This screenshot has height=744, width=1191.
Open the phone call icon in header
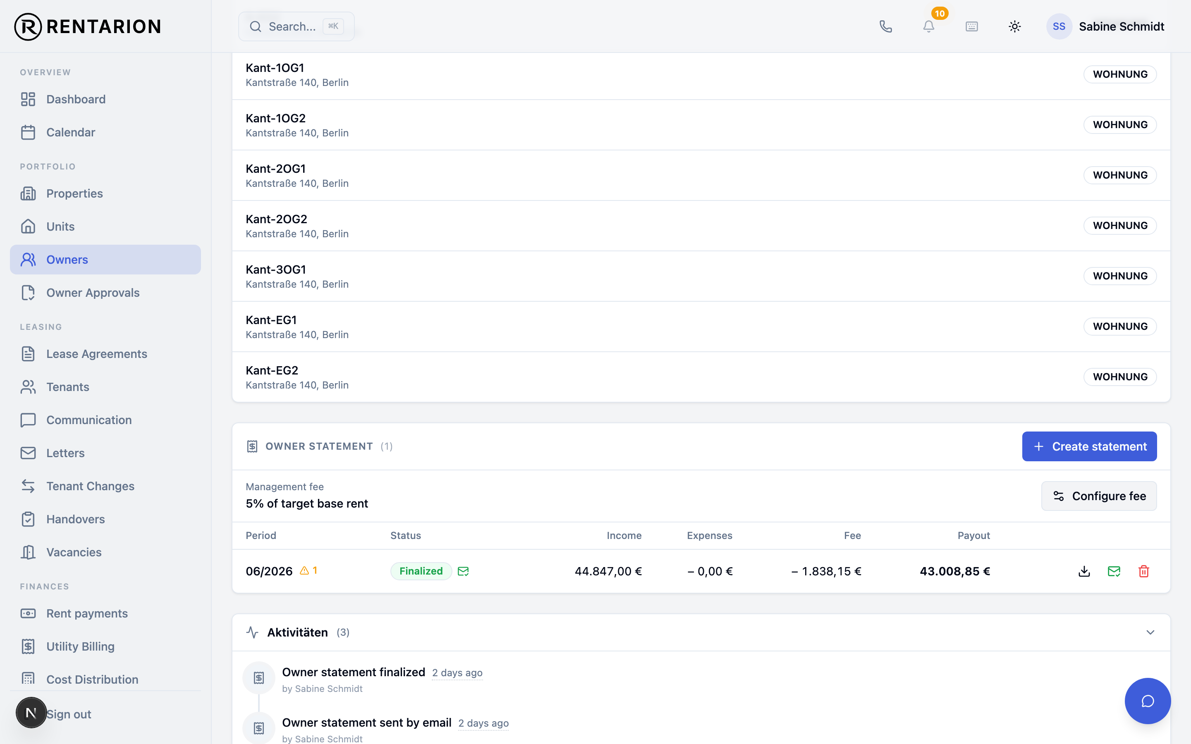pyautogui.click(x=885, y=26)
